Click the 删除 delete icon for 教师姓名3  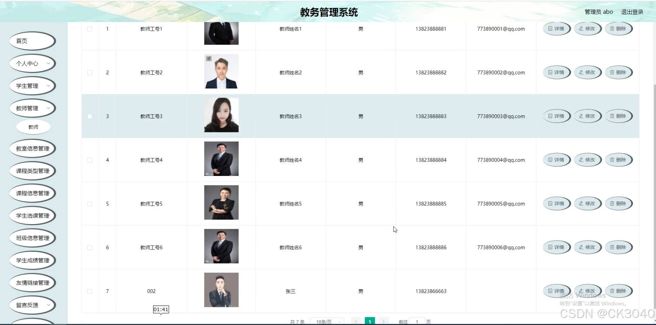[x=619, y=116]
